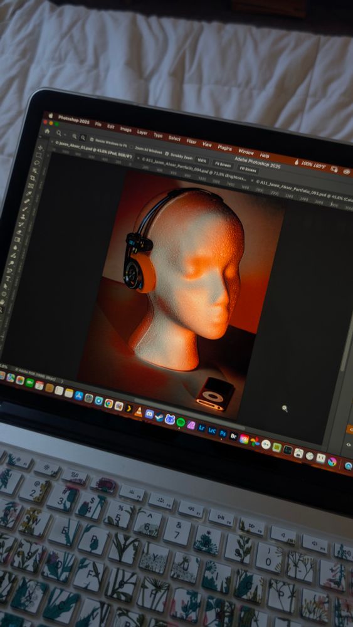Open Photoshop (Ps) from the Dock
353x627 pixels.
coord(223,433)
